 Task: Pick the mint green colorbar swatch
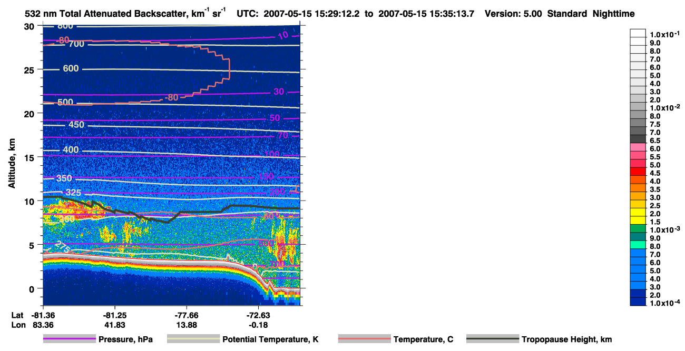click(638, 244)
